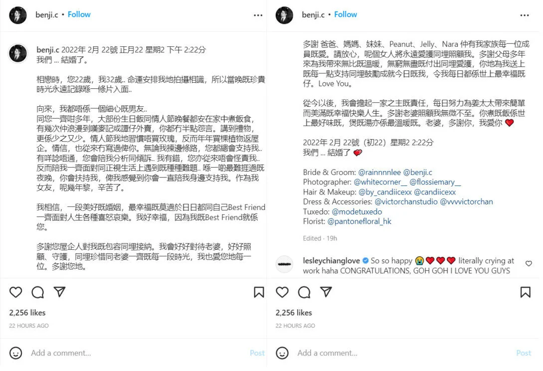Like the right post with heart icon
Viewport: 543px width, 371px height.
pyautogui.click(x=282, y=292)
